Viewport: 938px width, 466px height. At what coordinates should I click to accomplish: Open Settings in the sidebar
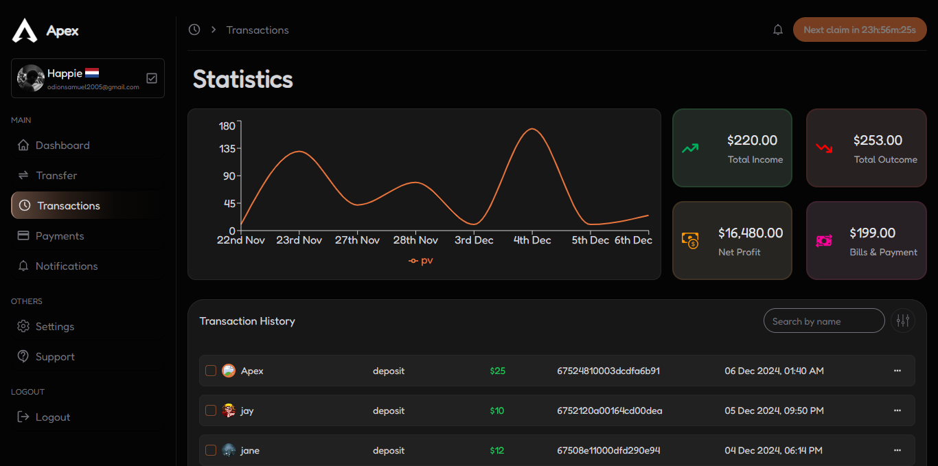(88, 327)
